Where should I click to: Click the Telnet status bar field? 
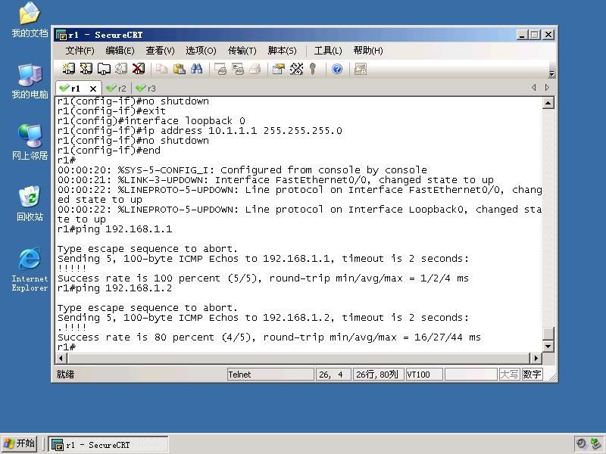270,375
